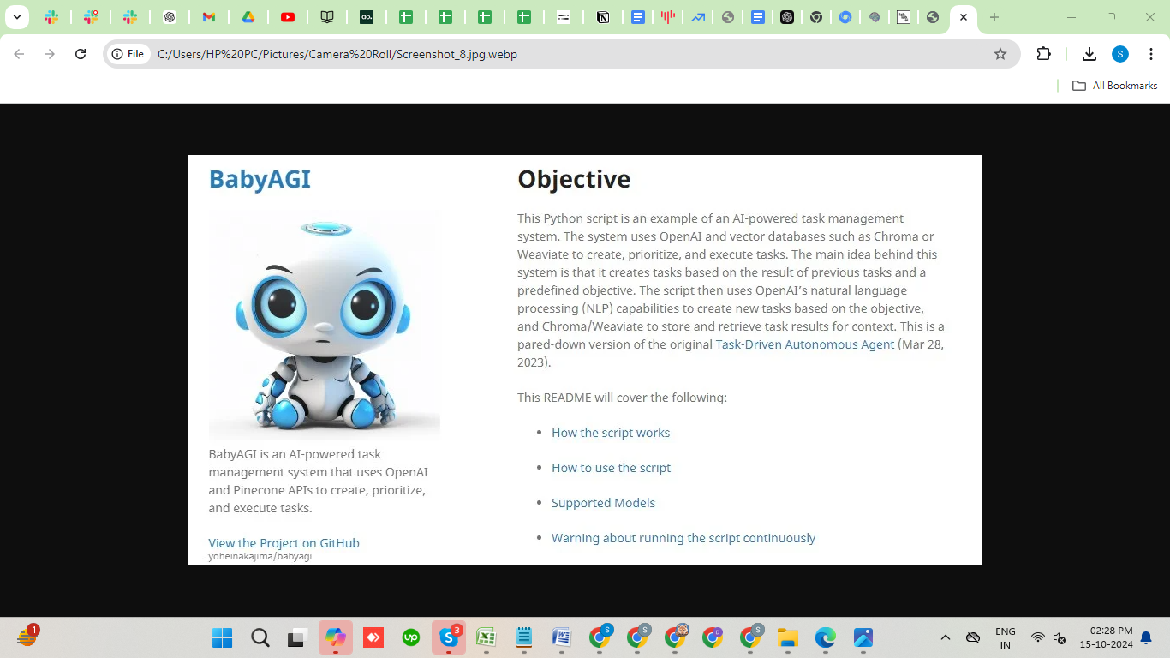Click the muted volume tray icon

point(1060,637)
